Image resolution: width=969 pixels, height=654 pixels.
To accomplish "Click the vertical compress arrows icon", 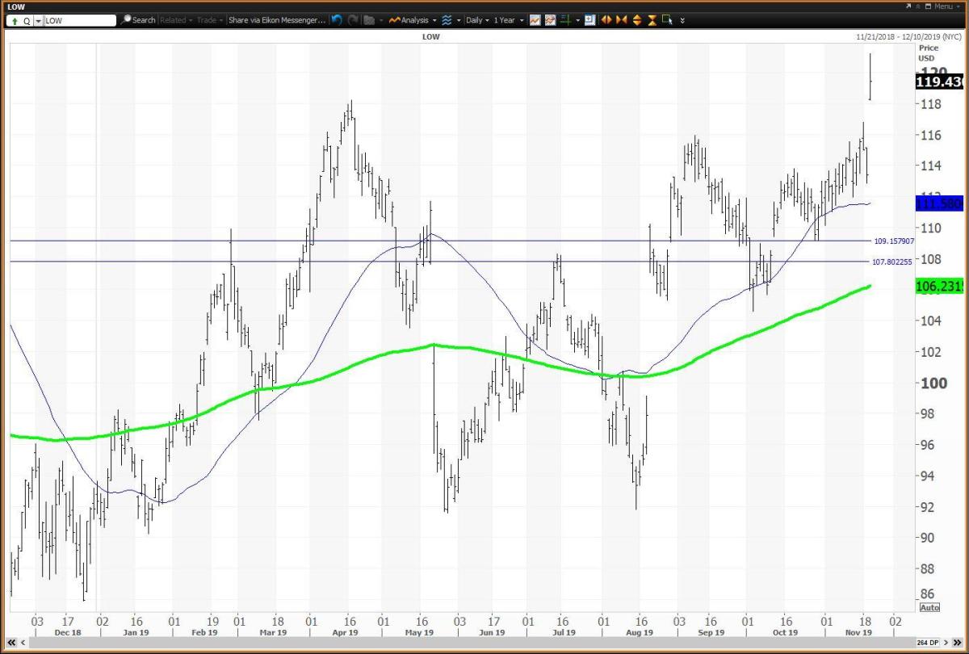I will pos(652,20).
